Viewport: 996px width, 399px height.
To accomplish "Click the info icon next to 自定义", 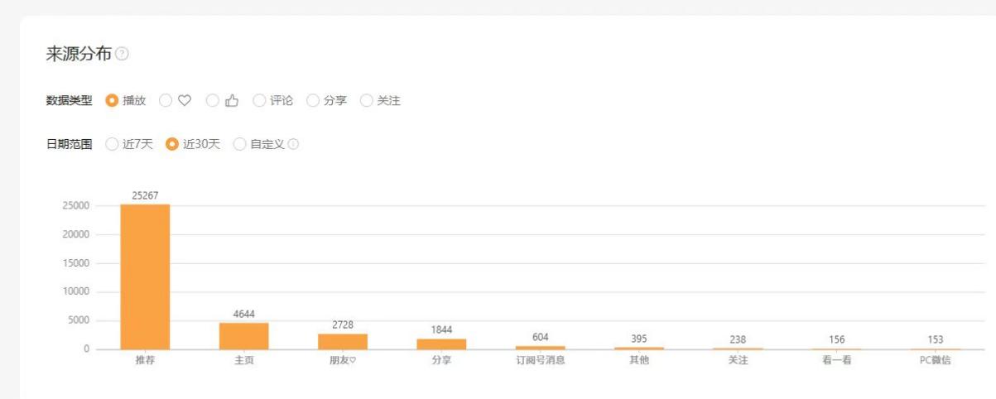I will (x=293, y=144).
